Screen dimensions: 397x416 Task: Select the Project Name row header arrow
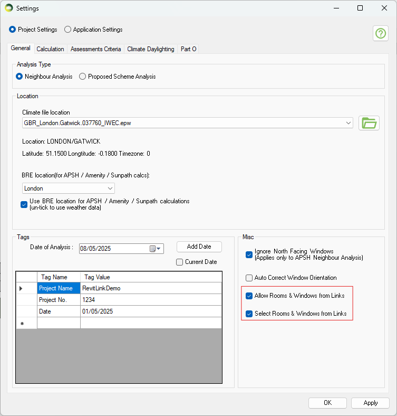21,288
